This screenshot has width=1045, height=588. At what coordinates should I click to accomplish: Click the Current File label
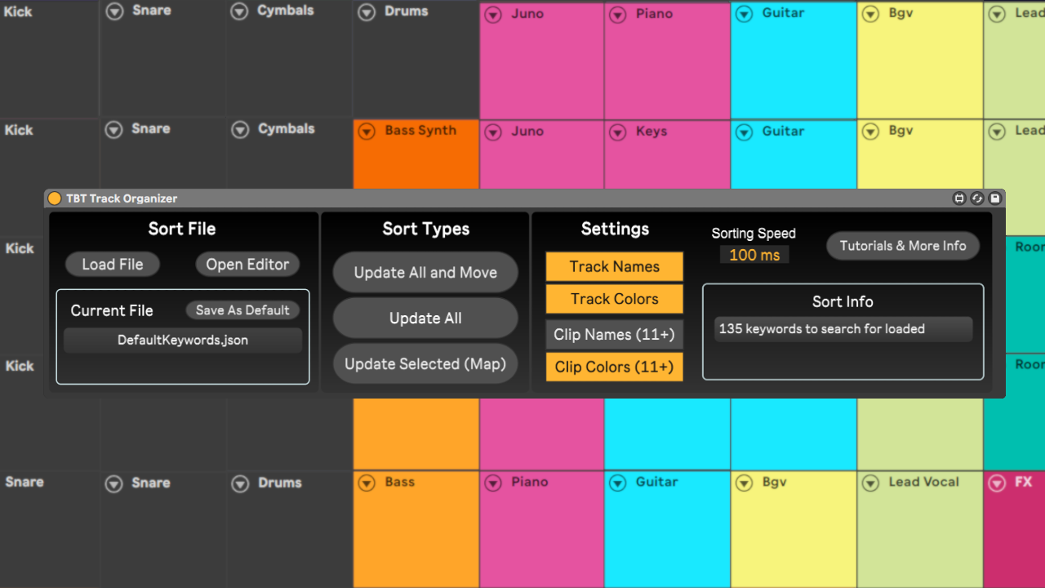(x=112, y=310)
